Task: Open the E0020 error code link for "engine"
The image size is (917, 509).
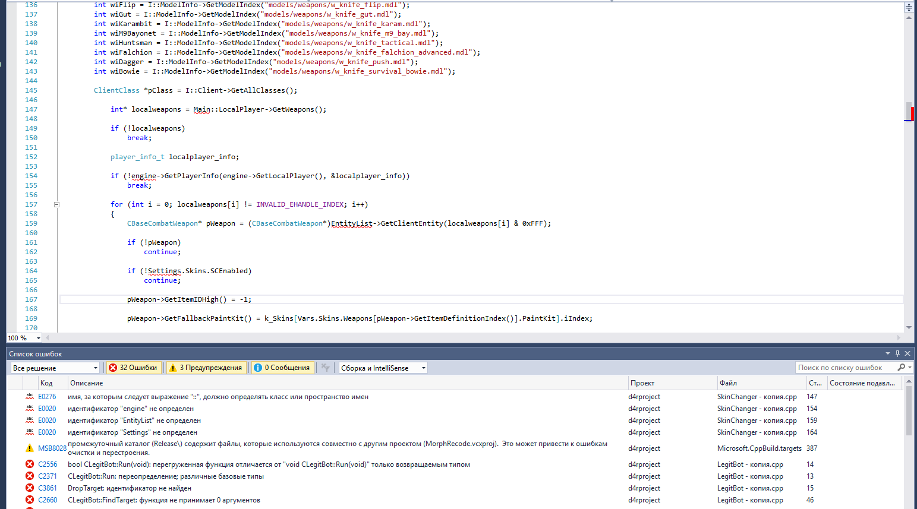Action: [x=47, y=409]
